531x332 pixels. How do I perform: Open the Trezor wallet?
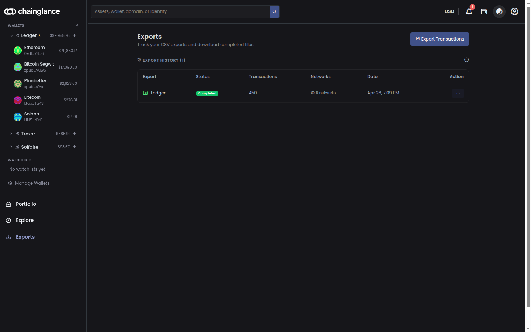(28, 134)
